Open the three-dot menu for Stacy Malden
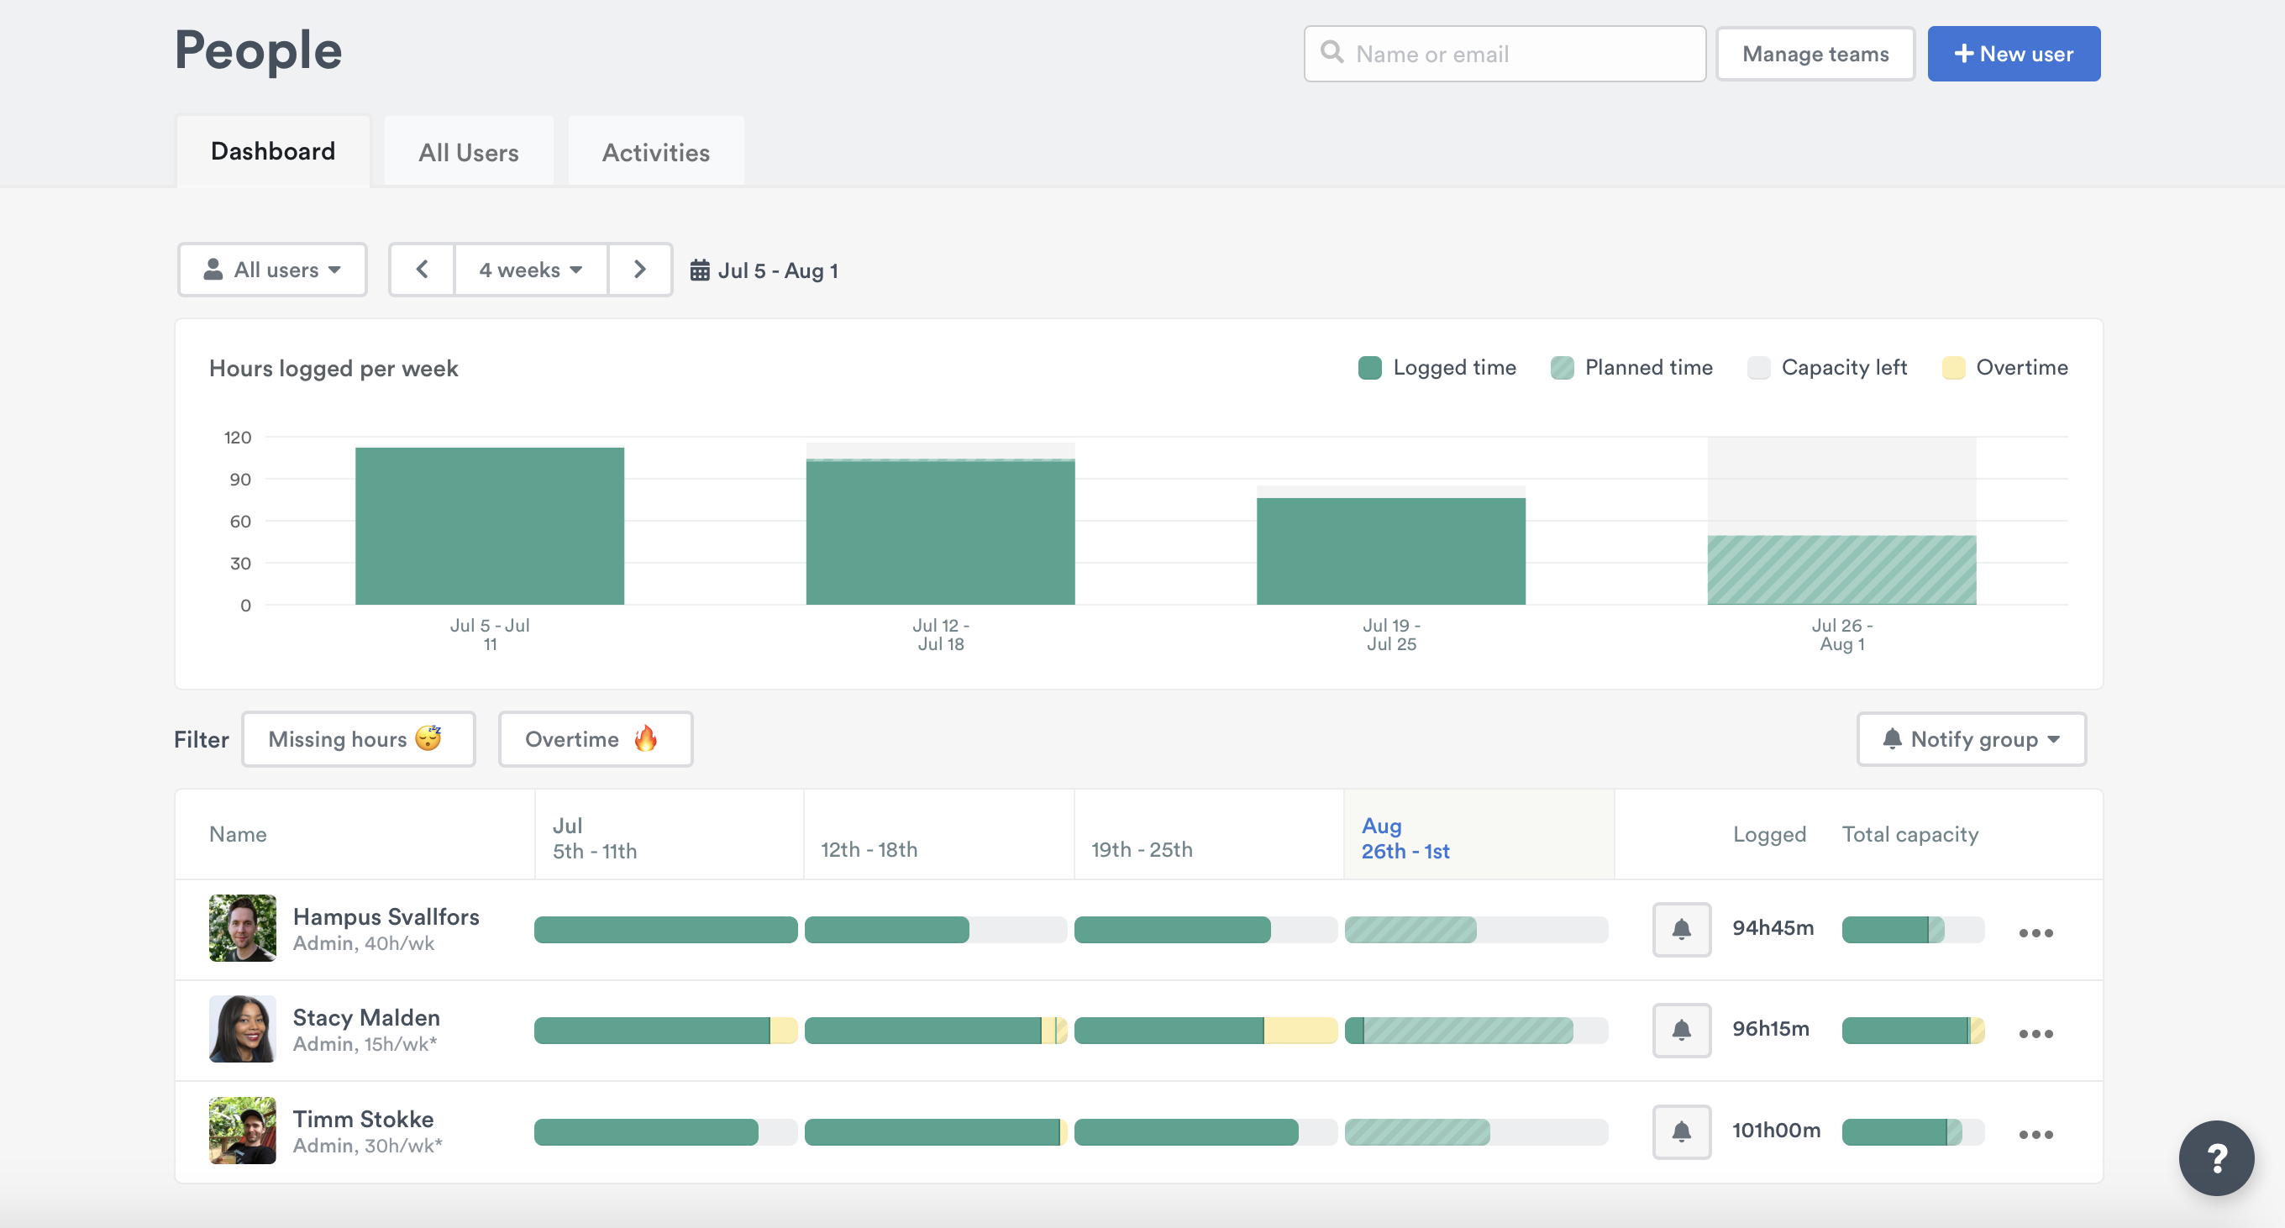 click(x=2036, y=1033)
